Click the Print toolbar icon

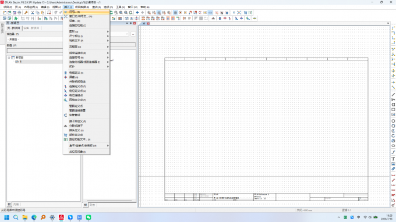19,13
